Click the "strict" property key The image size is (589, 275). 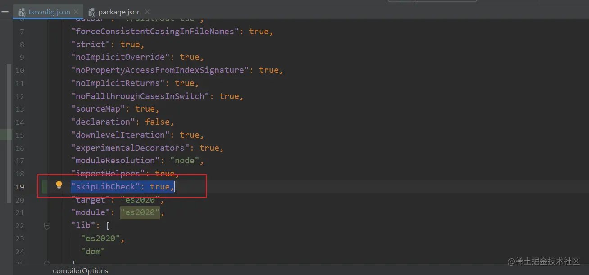pos(91,45)
